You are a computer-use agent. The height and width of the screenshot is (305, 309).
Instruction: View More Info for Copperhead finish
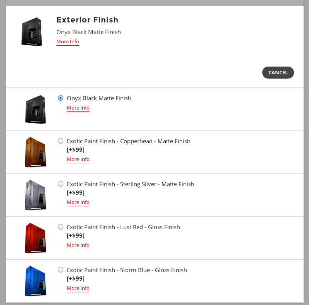tap(78, 159)
